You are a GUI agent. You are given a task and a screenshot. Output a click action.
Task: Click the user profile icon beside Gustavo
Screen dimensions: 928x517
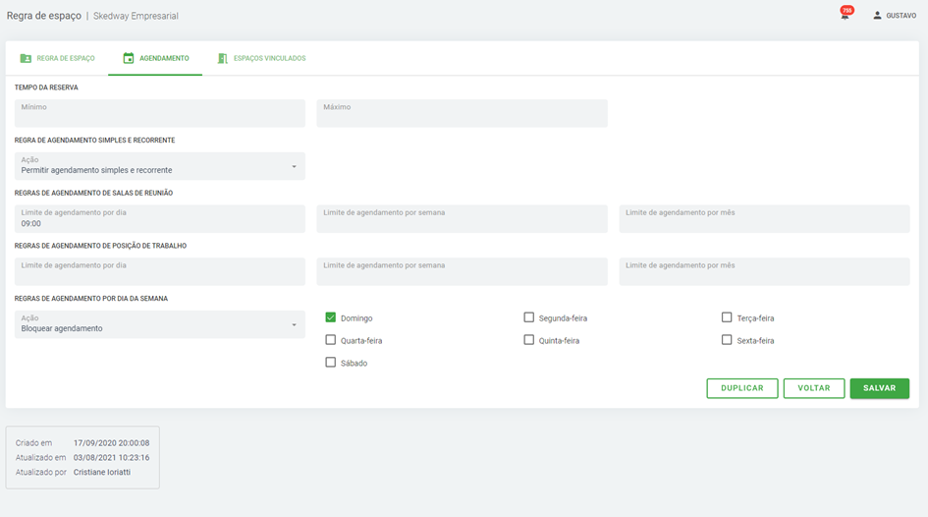pos(877,16)
